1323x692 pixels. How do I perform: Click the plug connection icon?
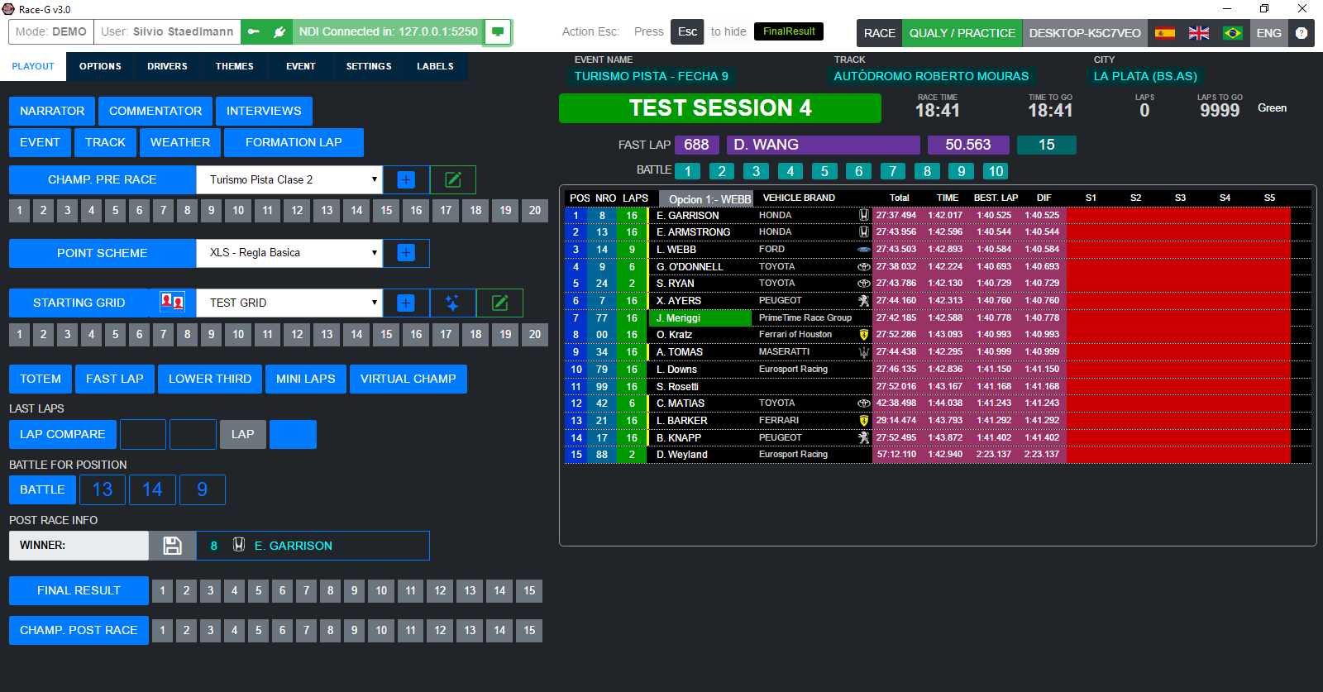click(279, 32)
